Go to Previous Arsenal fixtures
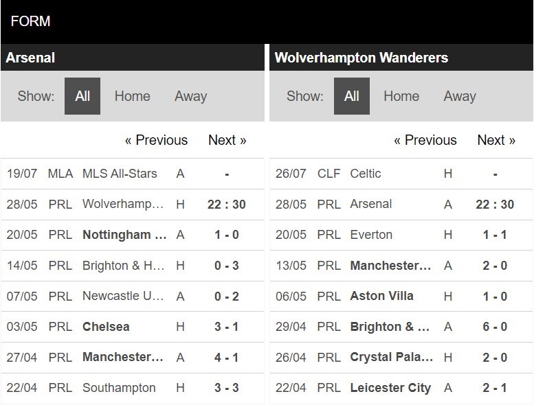This screenshot has height=416, width=534. pos(156,140)
